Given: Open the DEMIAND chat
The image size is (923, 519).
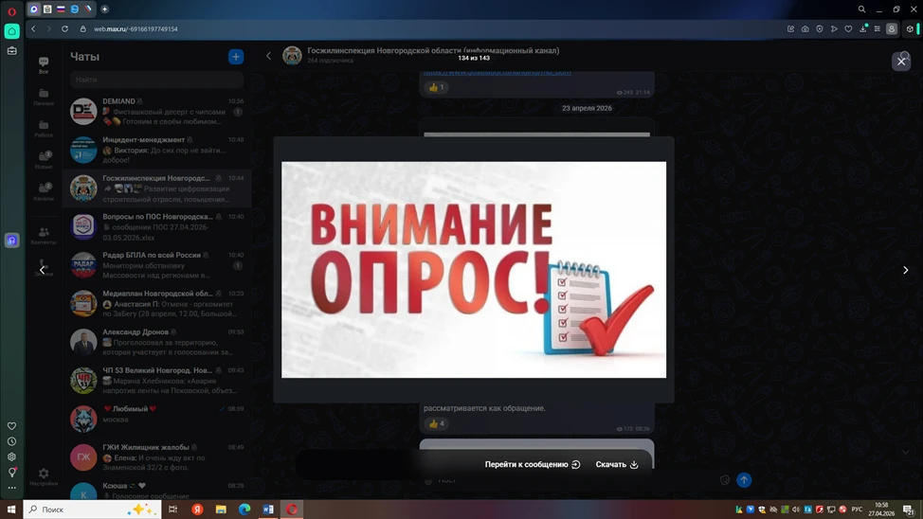Looking at the screenshot, I should tap(156, 111).
